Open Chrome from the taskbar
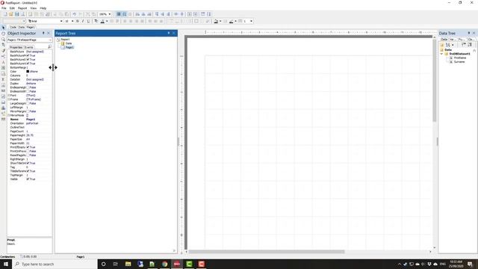This screenshot has width=478, height=269. pyautogui.click(x=164, y=264)
